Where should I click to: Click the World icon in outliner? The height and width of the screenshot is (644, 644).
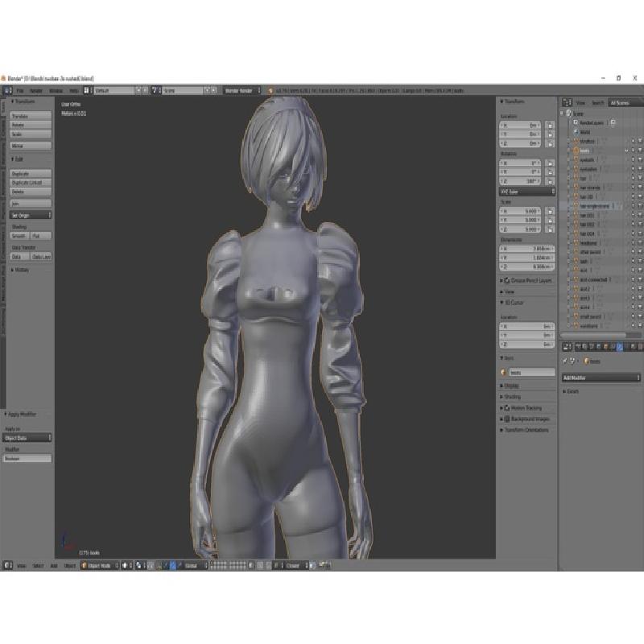coord(576,132)
